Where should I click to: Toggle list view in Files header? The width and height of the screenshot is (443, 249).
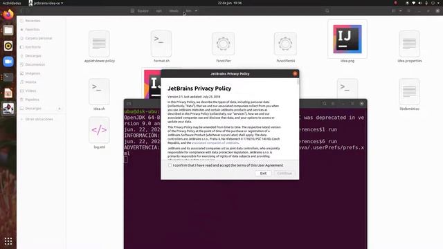pyautogui.click(x=394, y=11)
